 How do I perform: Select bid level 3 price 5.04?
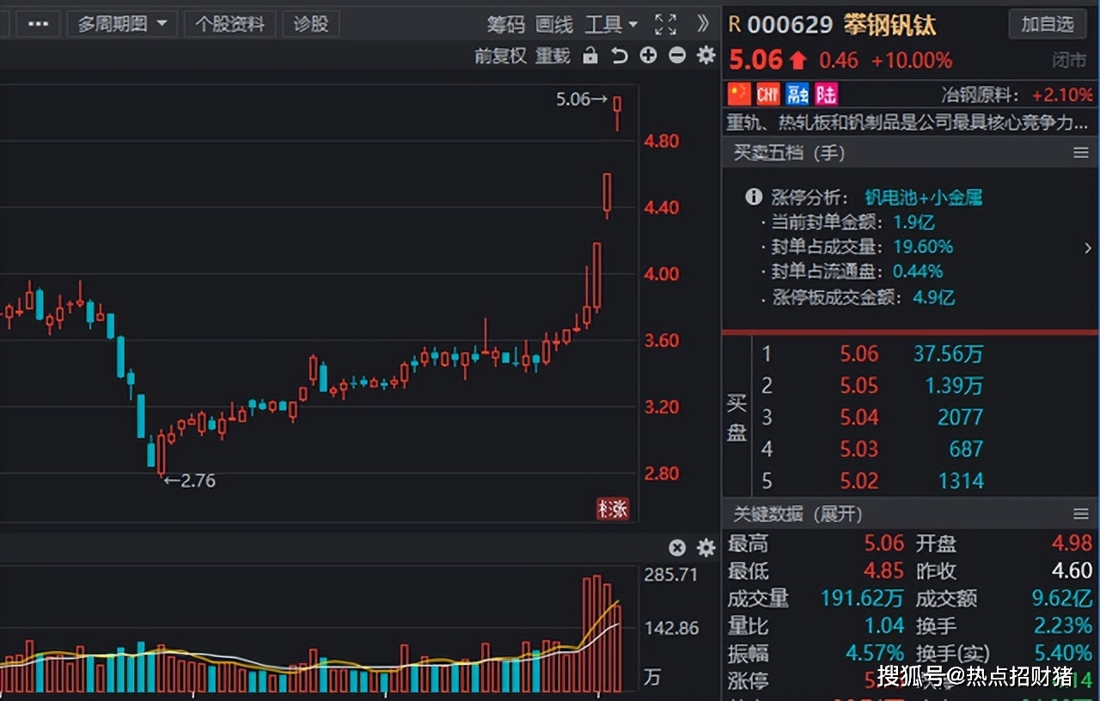859,418
